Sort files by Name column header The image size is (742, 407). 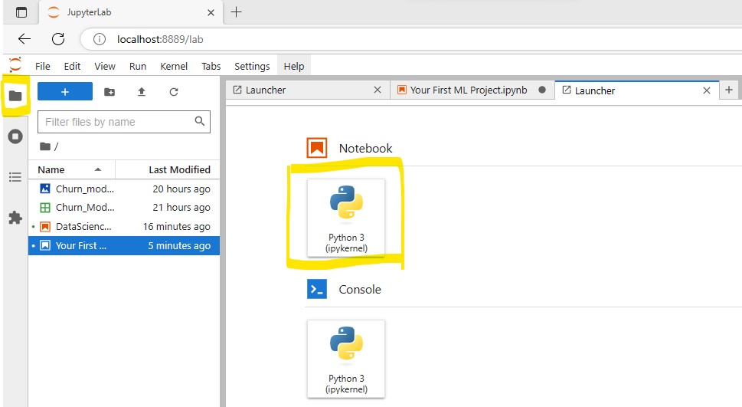71,169
